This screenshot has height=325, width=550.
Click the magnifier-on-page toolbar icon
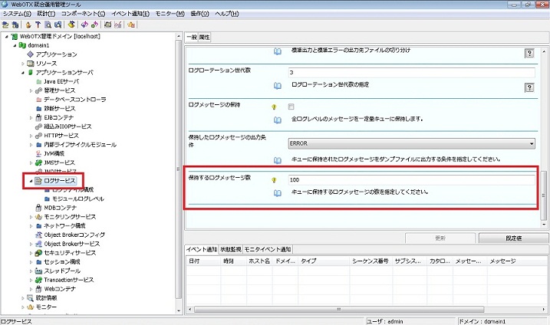coord(48,25)
